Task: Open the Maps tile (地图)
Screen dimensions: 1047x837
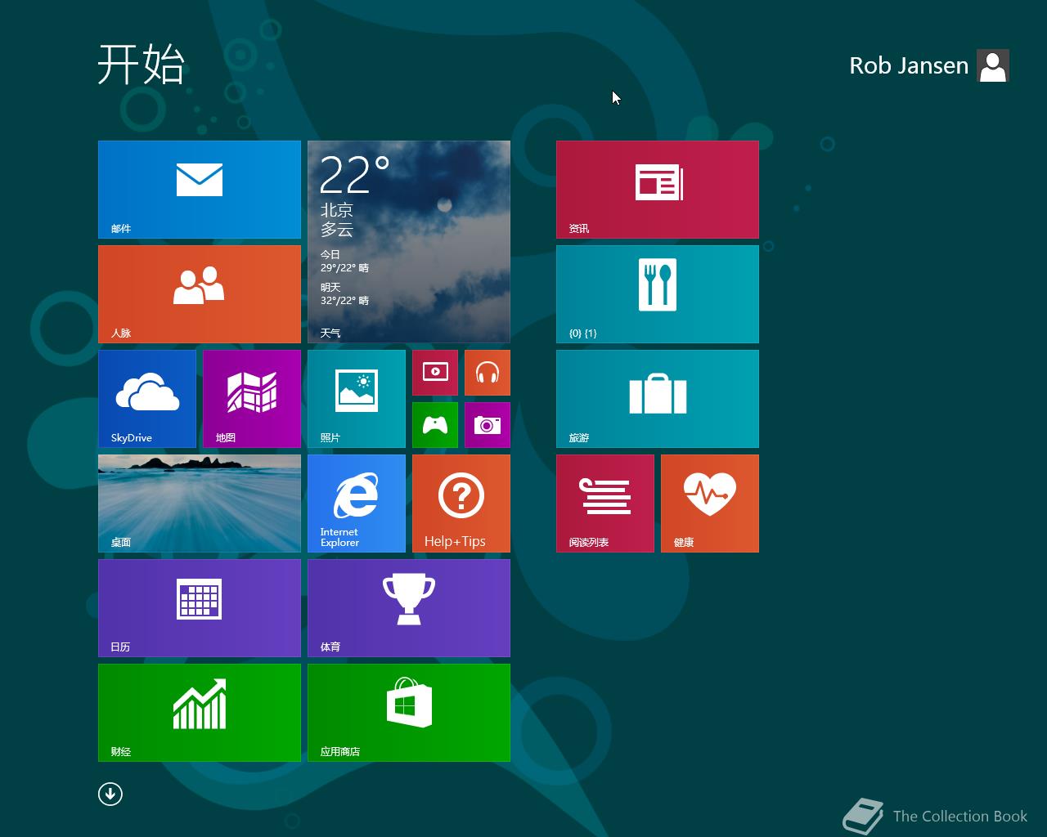Action: (252, 399)
